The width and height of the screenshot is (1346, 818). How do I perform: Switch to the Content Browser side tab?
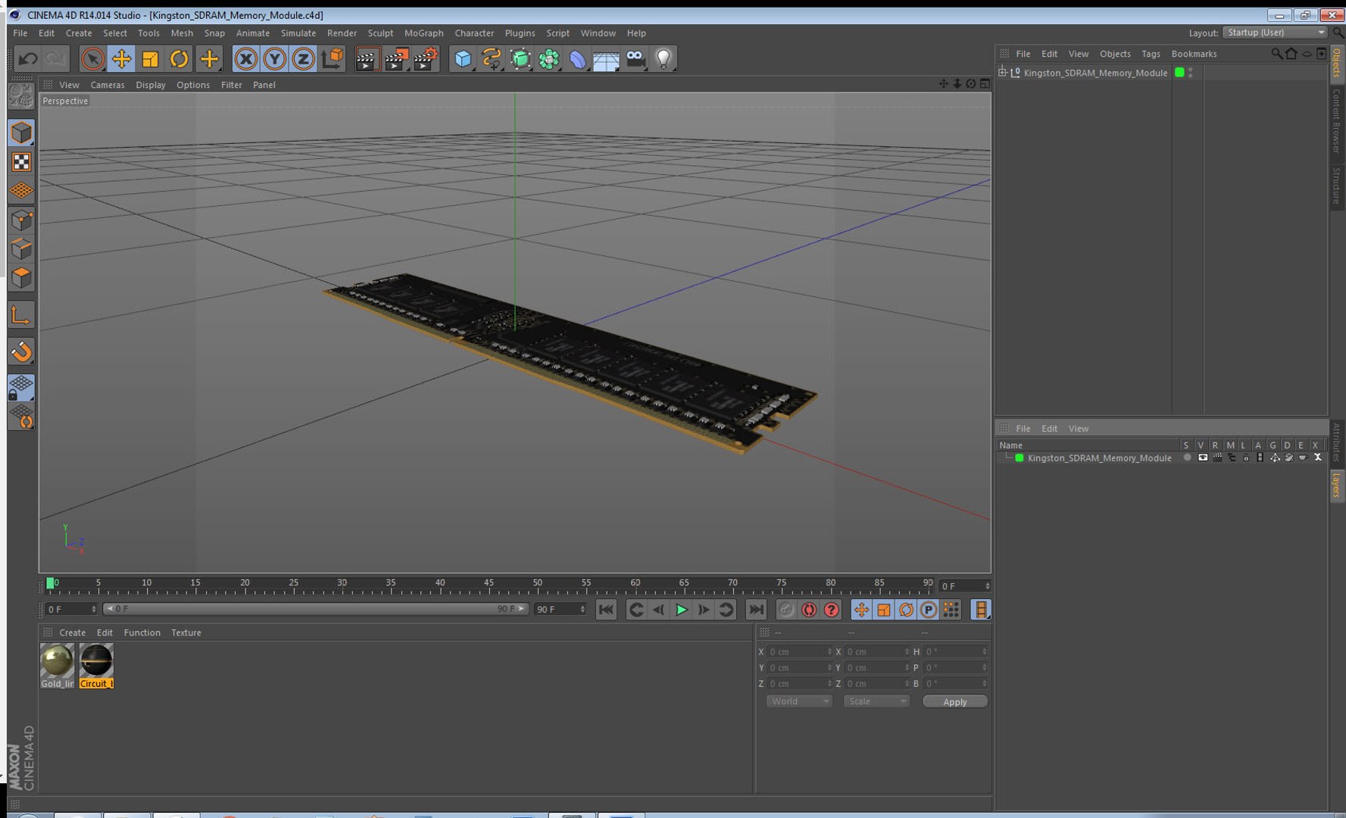(1337, 120)
